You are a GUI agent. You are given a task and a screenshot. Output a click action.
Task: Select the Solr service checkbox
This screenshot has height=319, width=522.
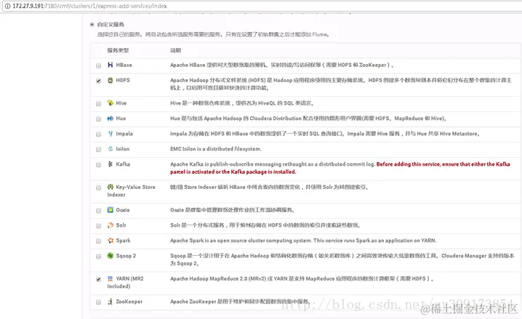[99, 226]
